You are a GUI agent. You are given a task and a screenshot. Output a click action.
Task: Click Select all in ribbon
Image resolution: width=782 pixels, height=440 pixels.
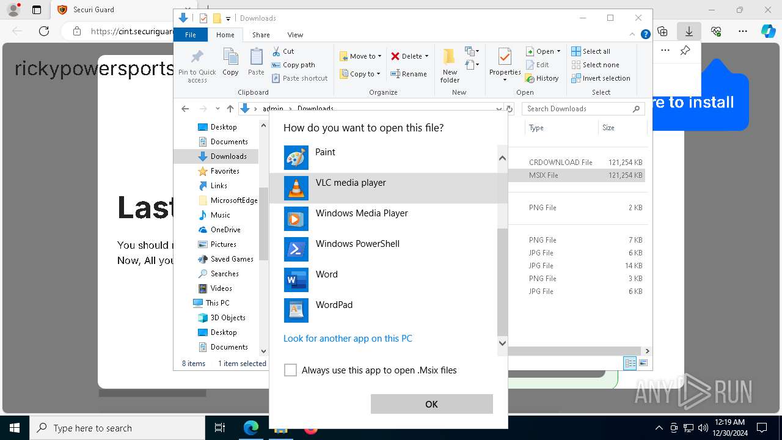coord(591,51)
